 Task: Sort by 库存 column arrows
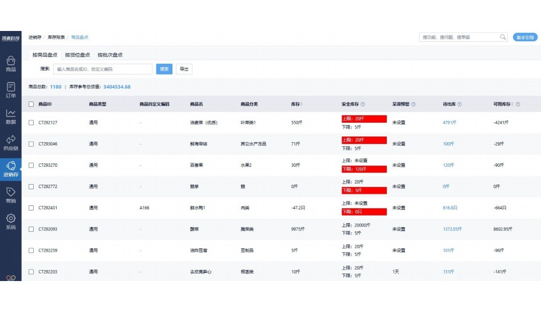coord(302,104)
